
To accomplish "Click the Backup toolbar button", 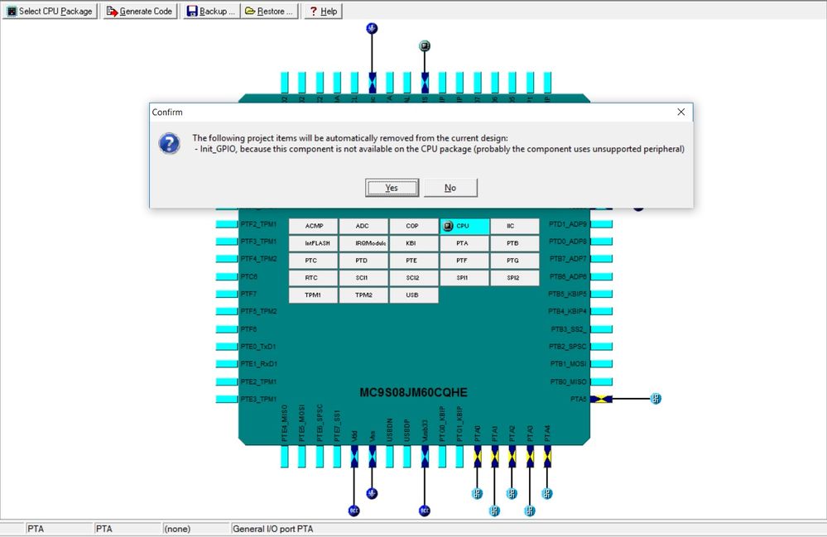I will 211,11.
